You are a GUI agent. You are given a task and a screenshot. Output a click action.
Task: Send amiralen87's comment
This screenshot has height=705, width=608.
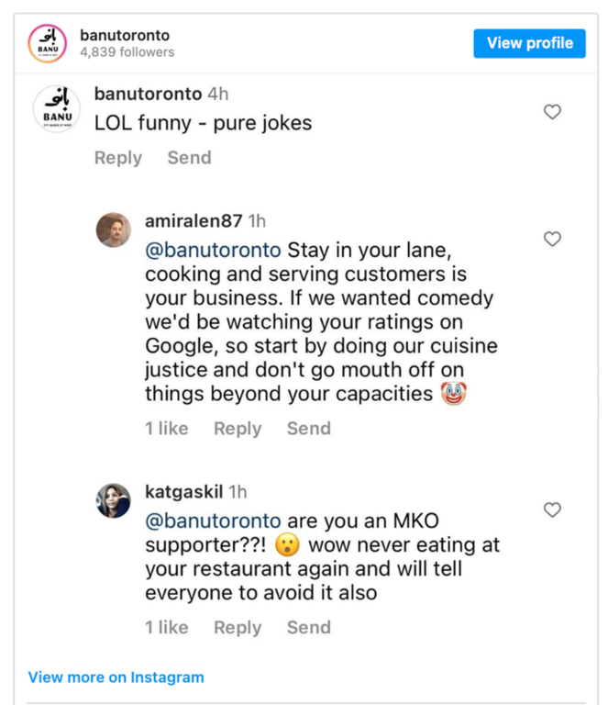pyautogui.click(x=308, y=429)
